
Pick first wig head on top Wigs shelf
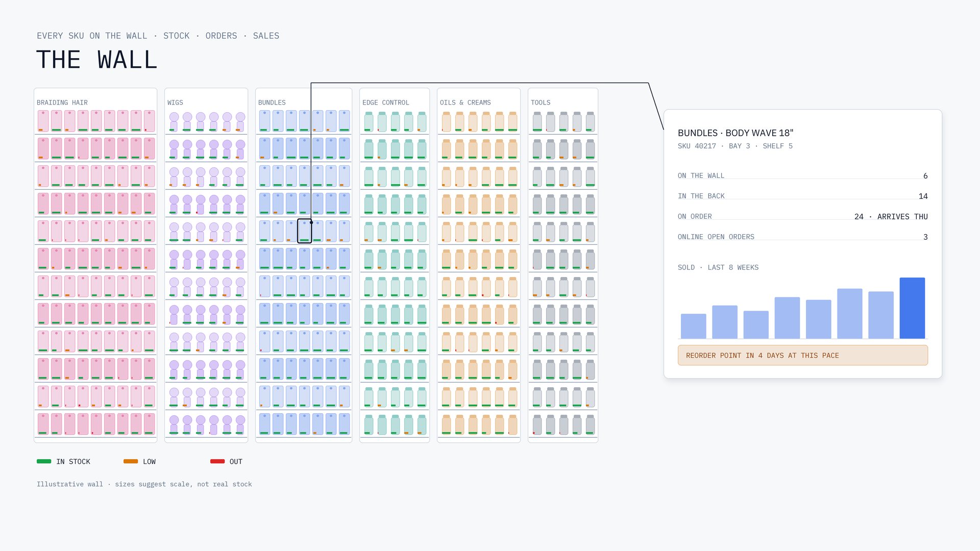(x=174, y=121)
